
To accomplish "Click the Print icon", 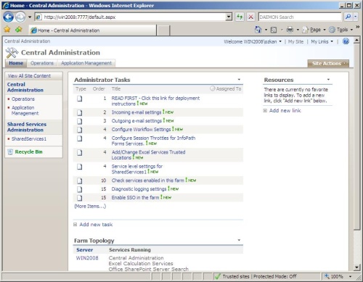I will [x=290, y=30].
